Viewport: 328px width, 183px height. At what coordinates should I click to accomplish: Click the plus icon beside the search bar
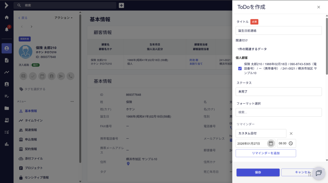pyautogui.click(x=121, y=5)
